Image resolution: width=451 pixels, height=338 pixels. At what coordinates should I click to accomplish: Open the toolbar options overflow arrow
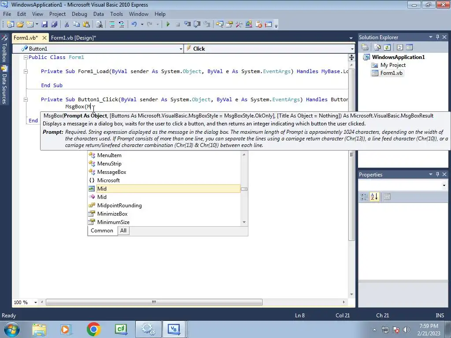tap(276, 26)
